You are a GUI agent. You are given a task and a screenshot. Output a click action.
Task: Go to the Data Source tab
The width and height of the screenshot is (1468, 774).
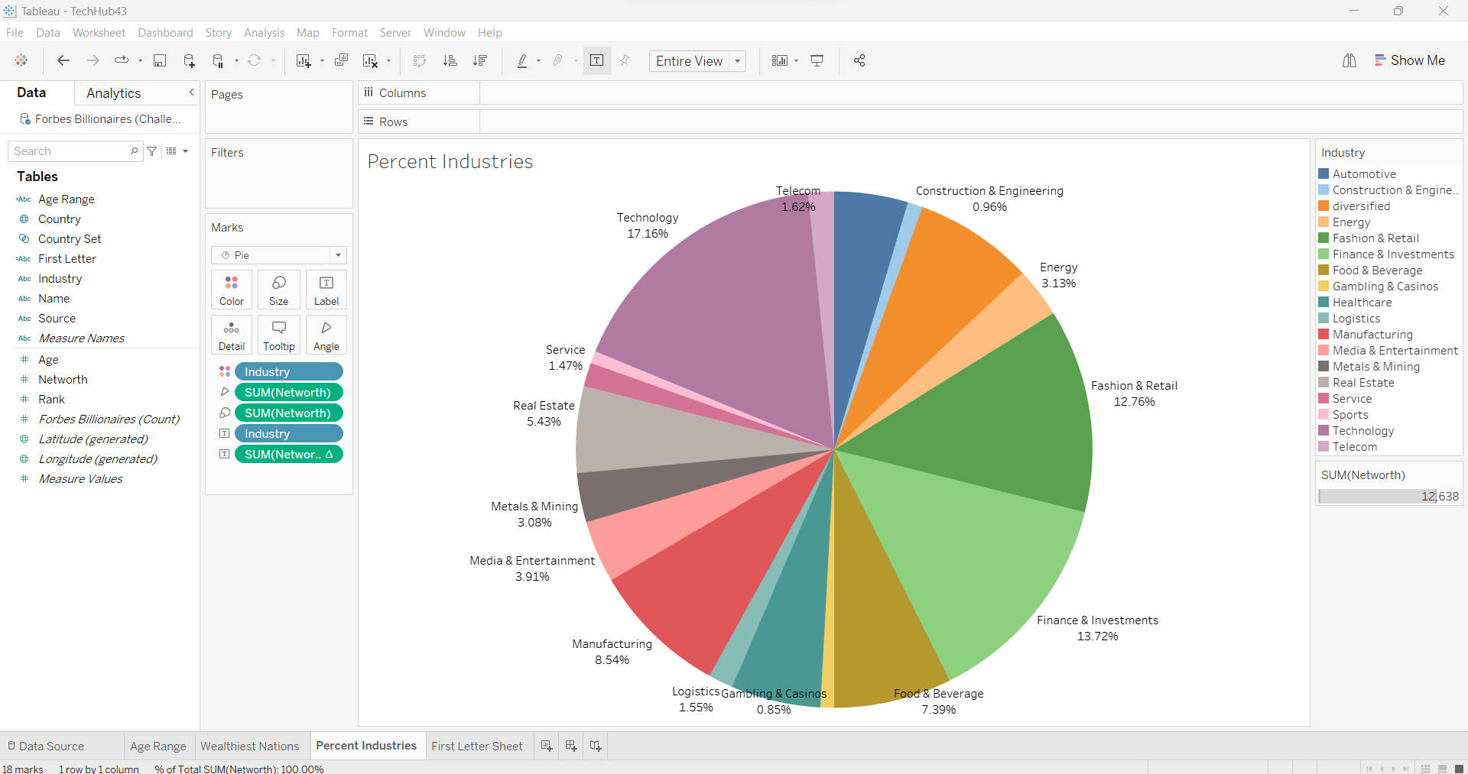[46, 746]
